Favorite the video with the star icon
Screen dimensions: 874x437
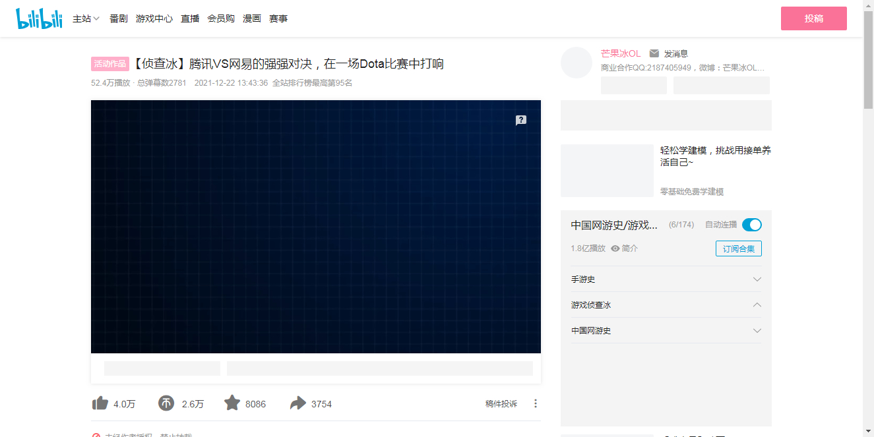(232, 403)
